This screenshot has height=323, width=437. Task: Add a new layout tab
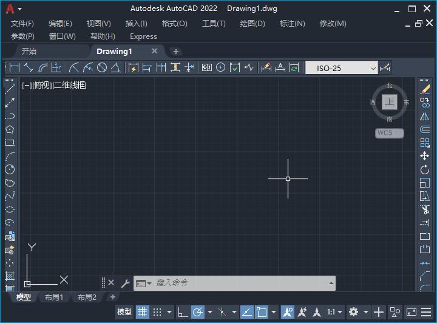(113, 297)
